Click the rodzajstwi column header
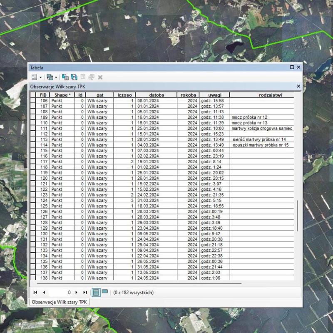The image size is (333, 333). (x=270, y=95)
